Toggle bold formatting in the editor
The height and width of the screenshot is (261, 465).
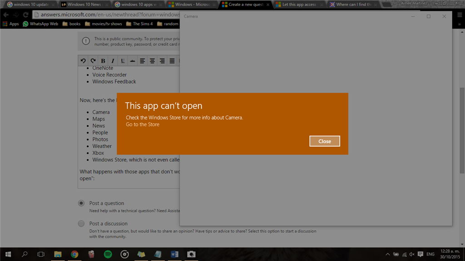[103, 61]
